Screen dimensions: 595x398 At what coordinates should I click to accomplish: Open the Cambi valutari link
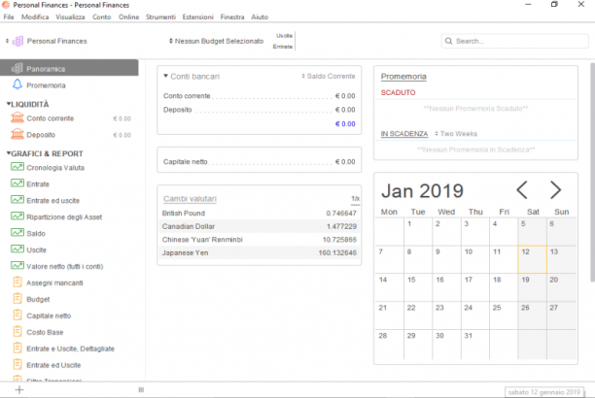[190, 199]
